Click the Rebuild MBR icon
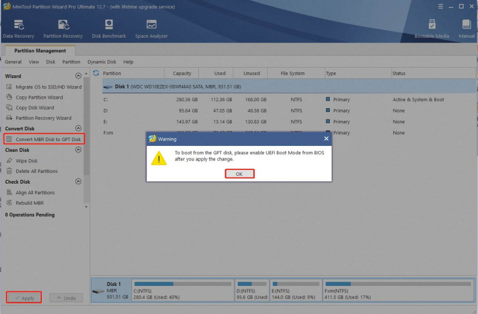 (x=9, y=203)
